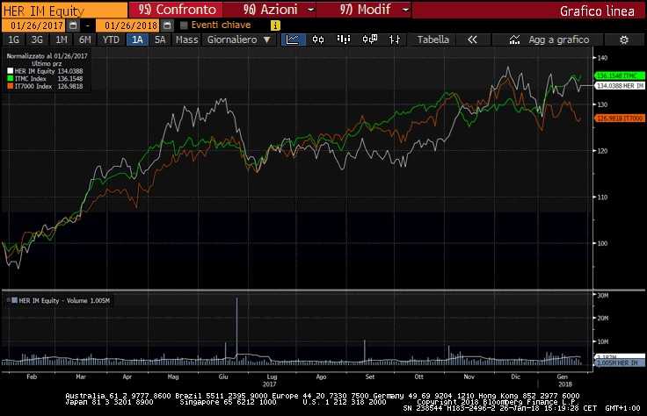Click the green 136.1548 ITMC price tag
The height and width of the screenshot is (416, 647).
620,75
